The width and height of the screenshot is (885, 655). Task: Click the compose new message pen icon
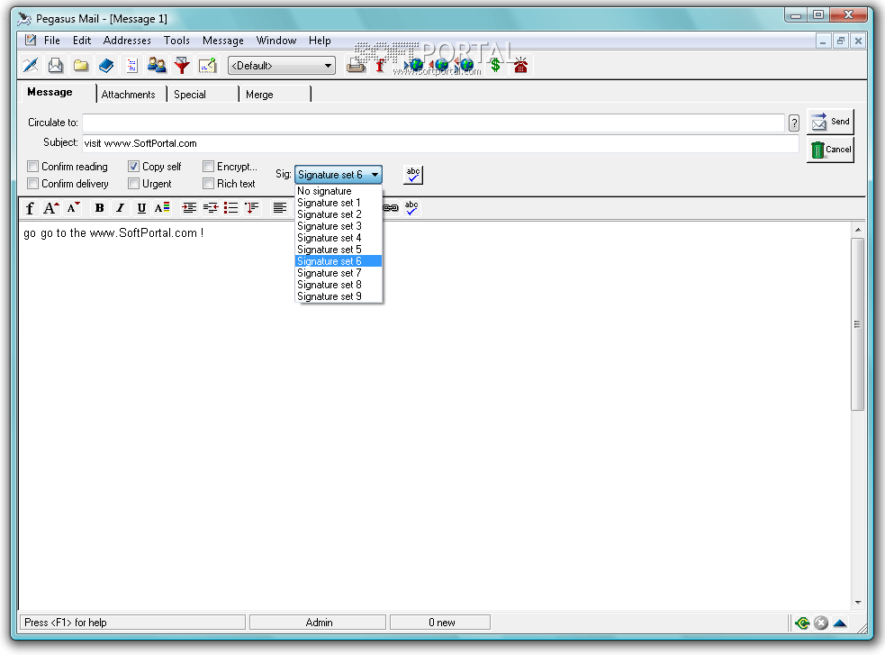tap(31, 66)
